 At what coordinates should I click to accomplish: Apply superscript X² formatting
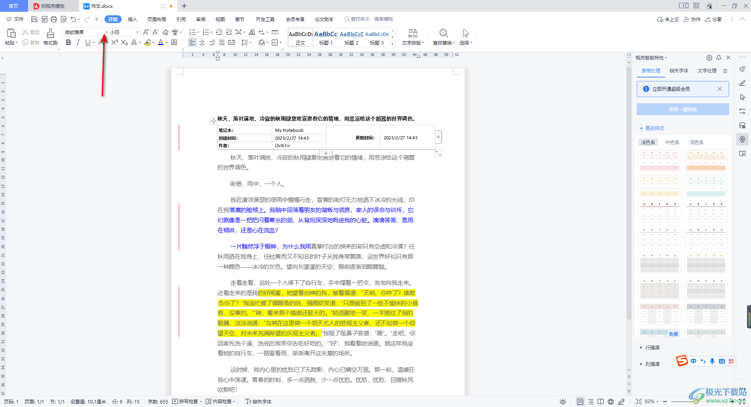[x=114, y=42]
